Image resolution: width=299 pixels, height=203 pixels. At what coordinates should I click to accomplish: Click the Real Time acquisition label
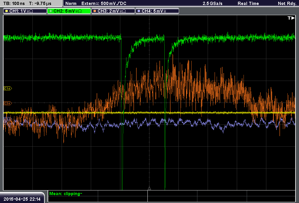tap(248, 4)
